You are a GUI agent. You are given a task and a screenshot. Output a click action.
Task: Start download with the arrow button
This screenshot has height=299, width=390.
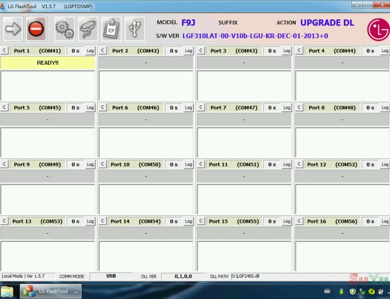pyautogui.click(x=13, y=29)
